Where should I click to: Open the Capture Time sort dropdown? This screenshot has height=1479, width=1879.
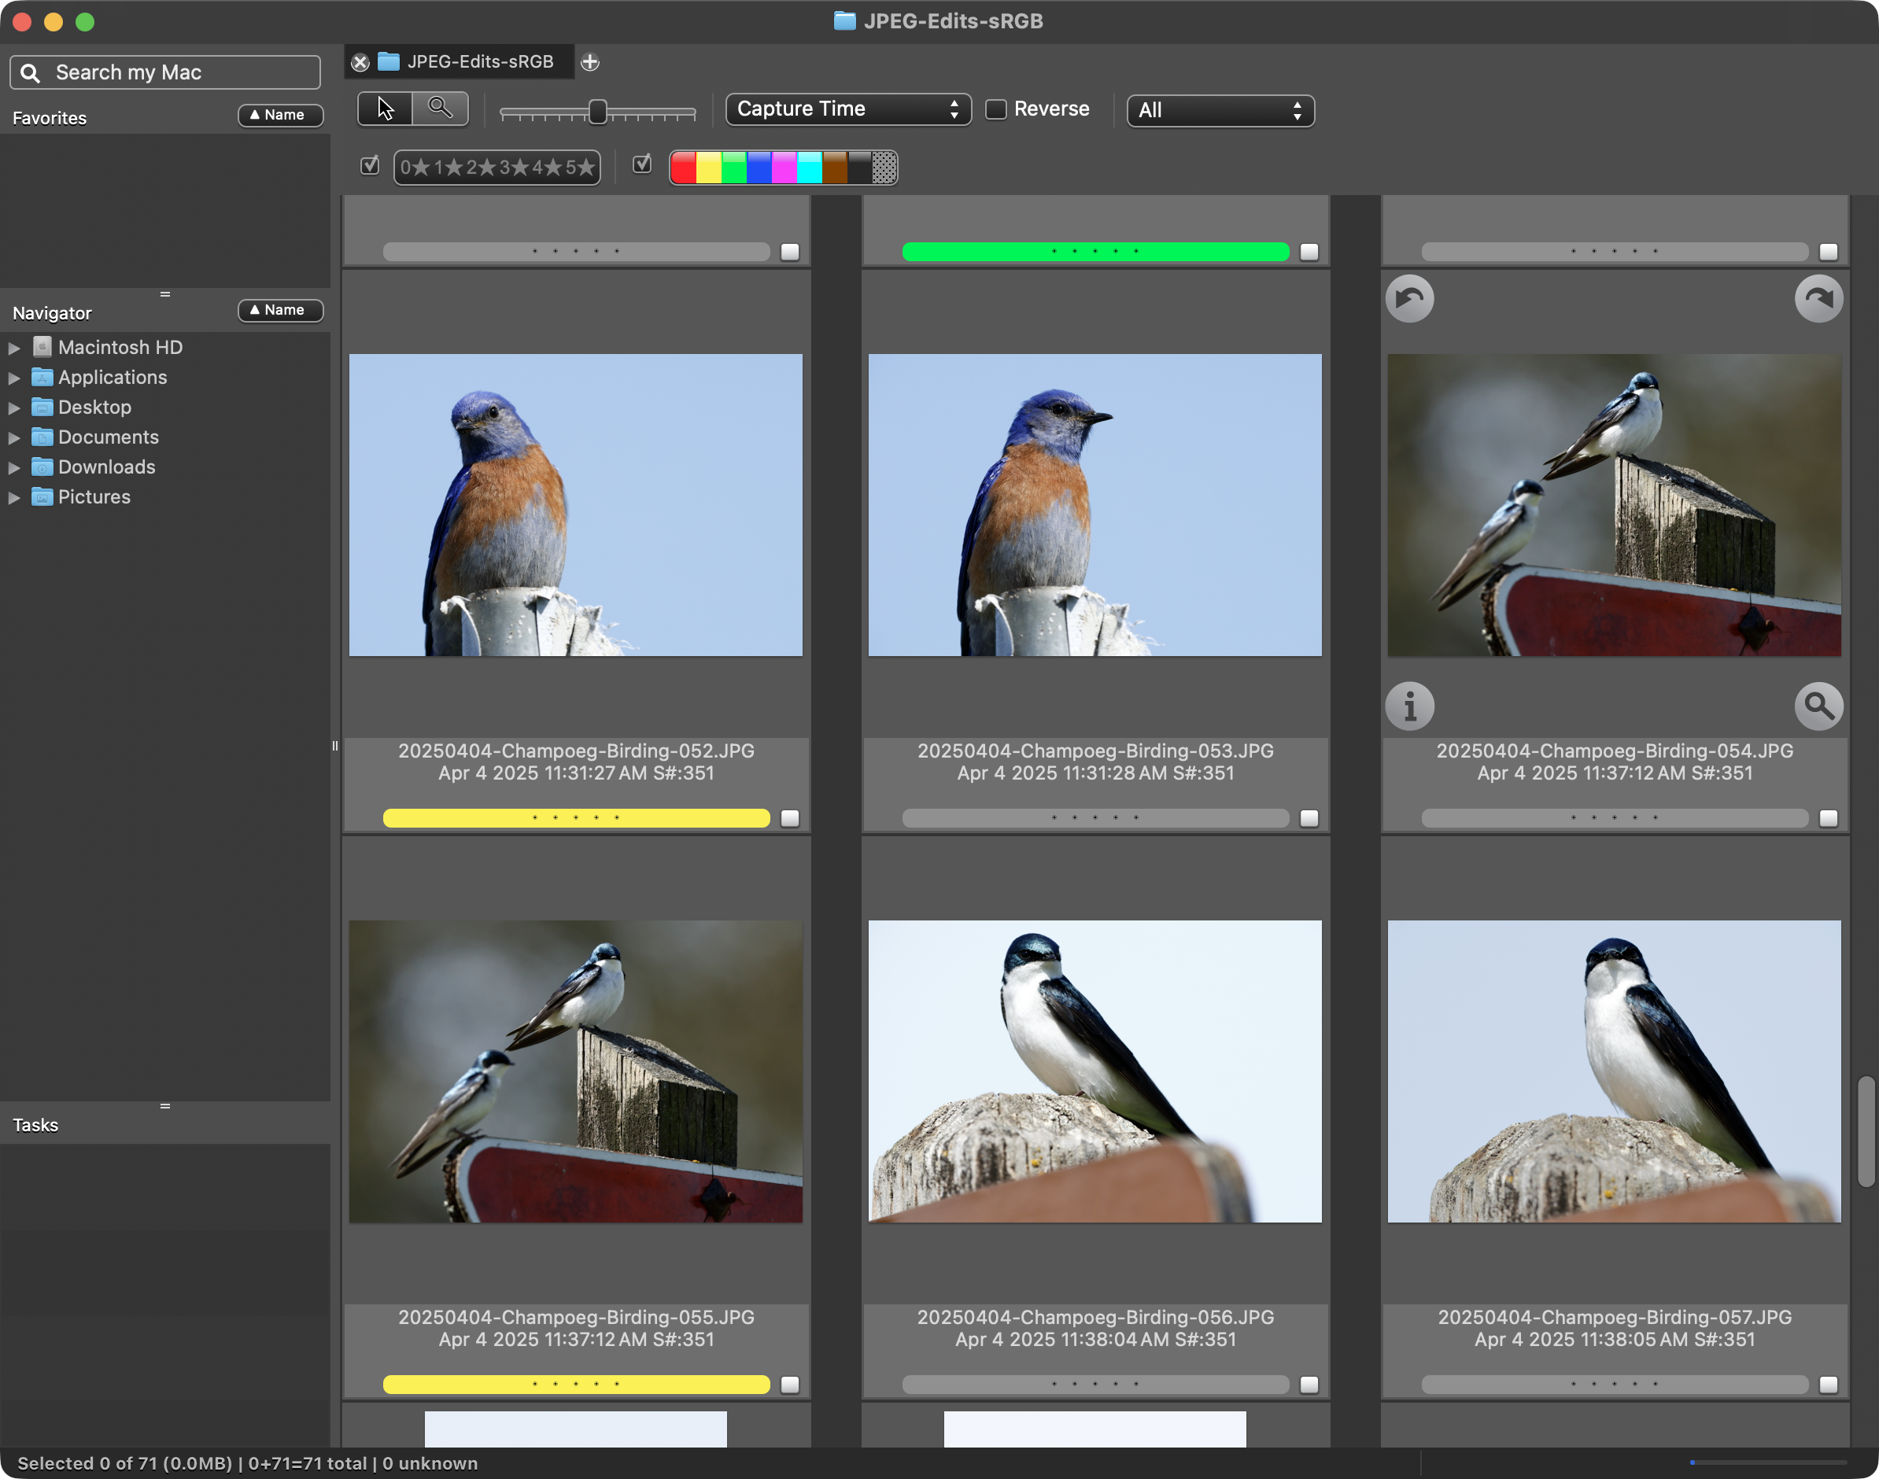847,109
